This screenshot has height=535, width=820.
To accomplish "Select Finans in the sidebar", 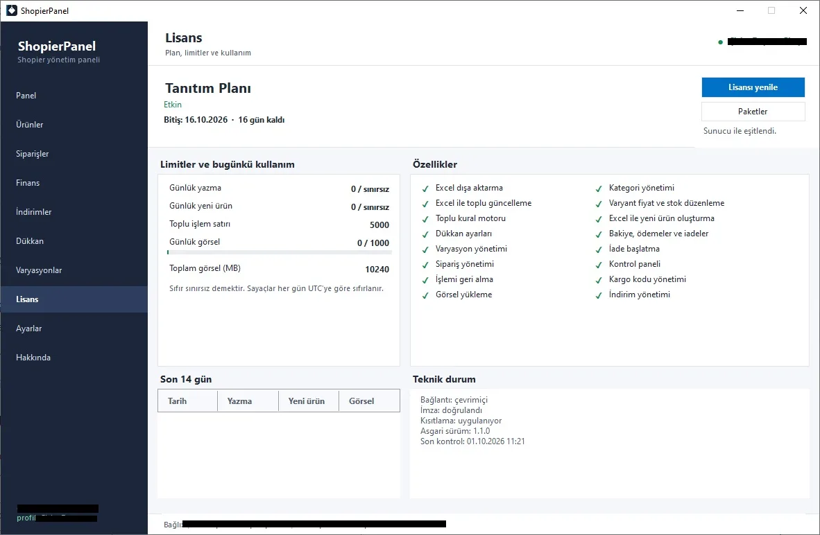I will 74,183.
